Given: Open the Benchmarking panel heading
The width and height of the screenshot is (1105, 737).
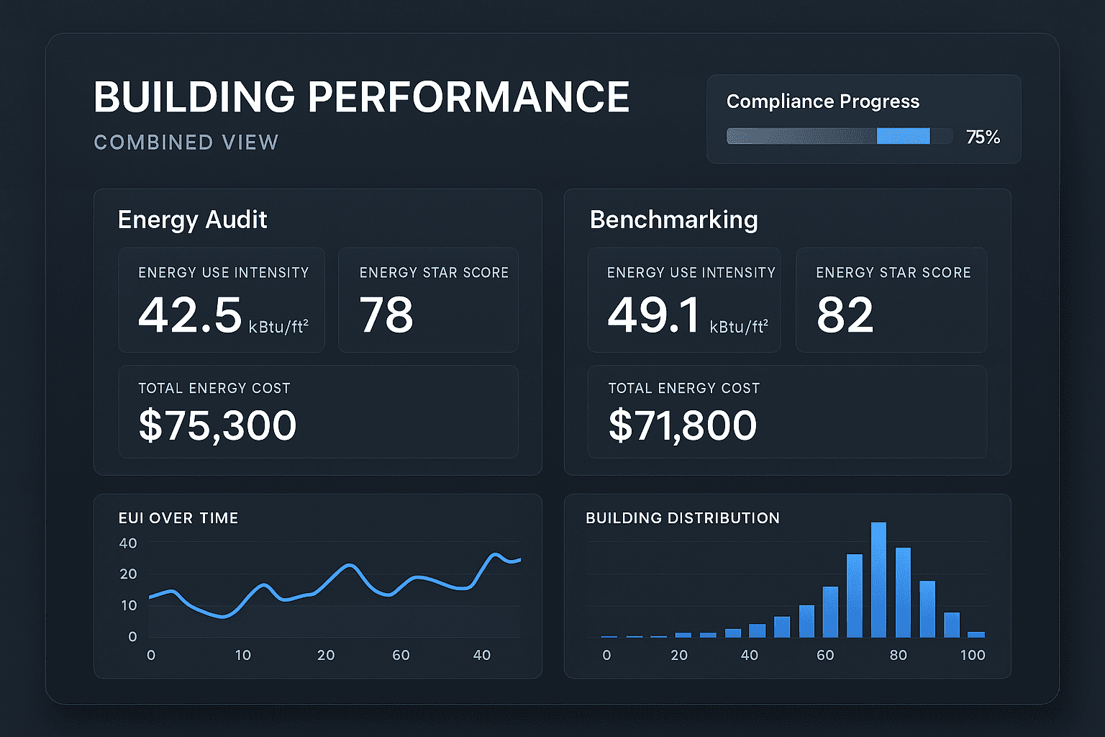Looking at the screenshot, I should [673, 220].
